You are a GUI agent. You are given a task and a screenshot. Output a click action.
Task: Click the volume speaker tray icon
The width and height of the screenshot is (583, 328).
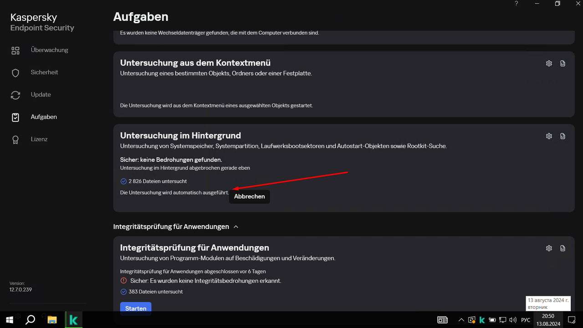point(513,320)
